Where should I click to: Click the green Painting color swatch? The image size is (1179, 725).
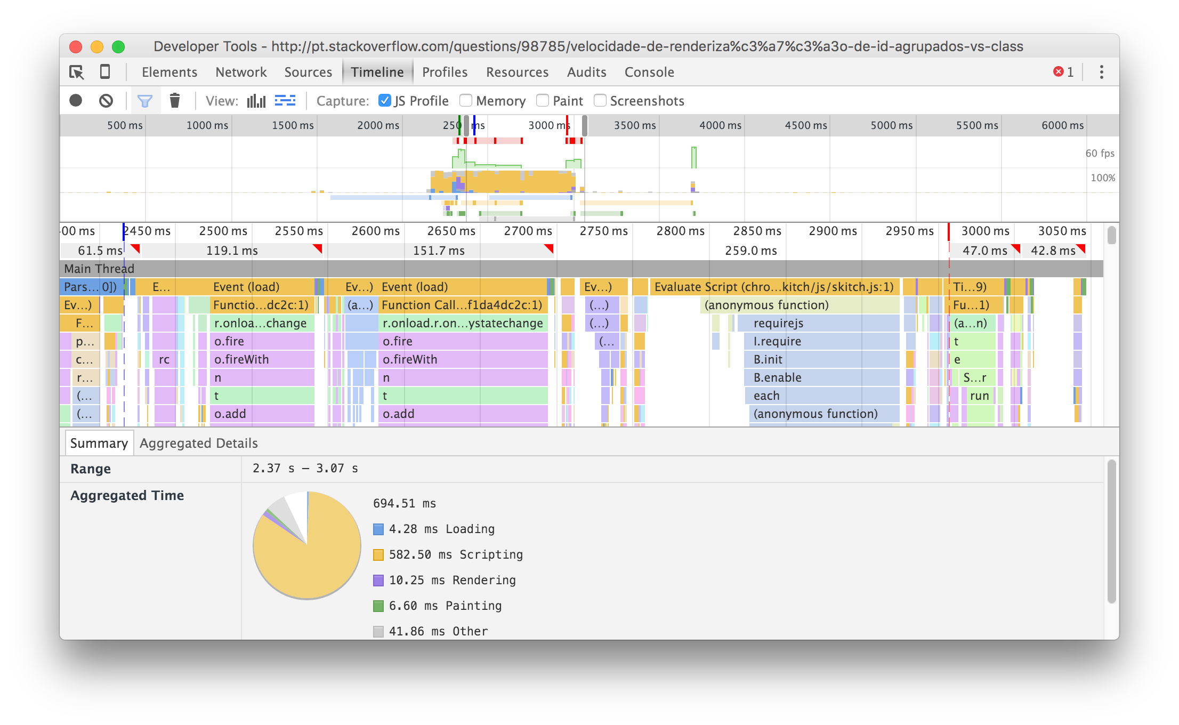pyautogui.click(x=378, y=606)
